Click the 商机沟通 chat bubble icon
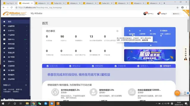Image resolution: width=190 pixels, height=106 pixels. tap(4, 44)
